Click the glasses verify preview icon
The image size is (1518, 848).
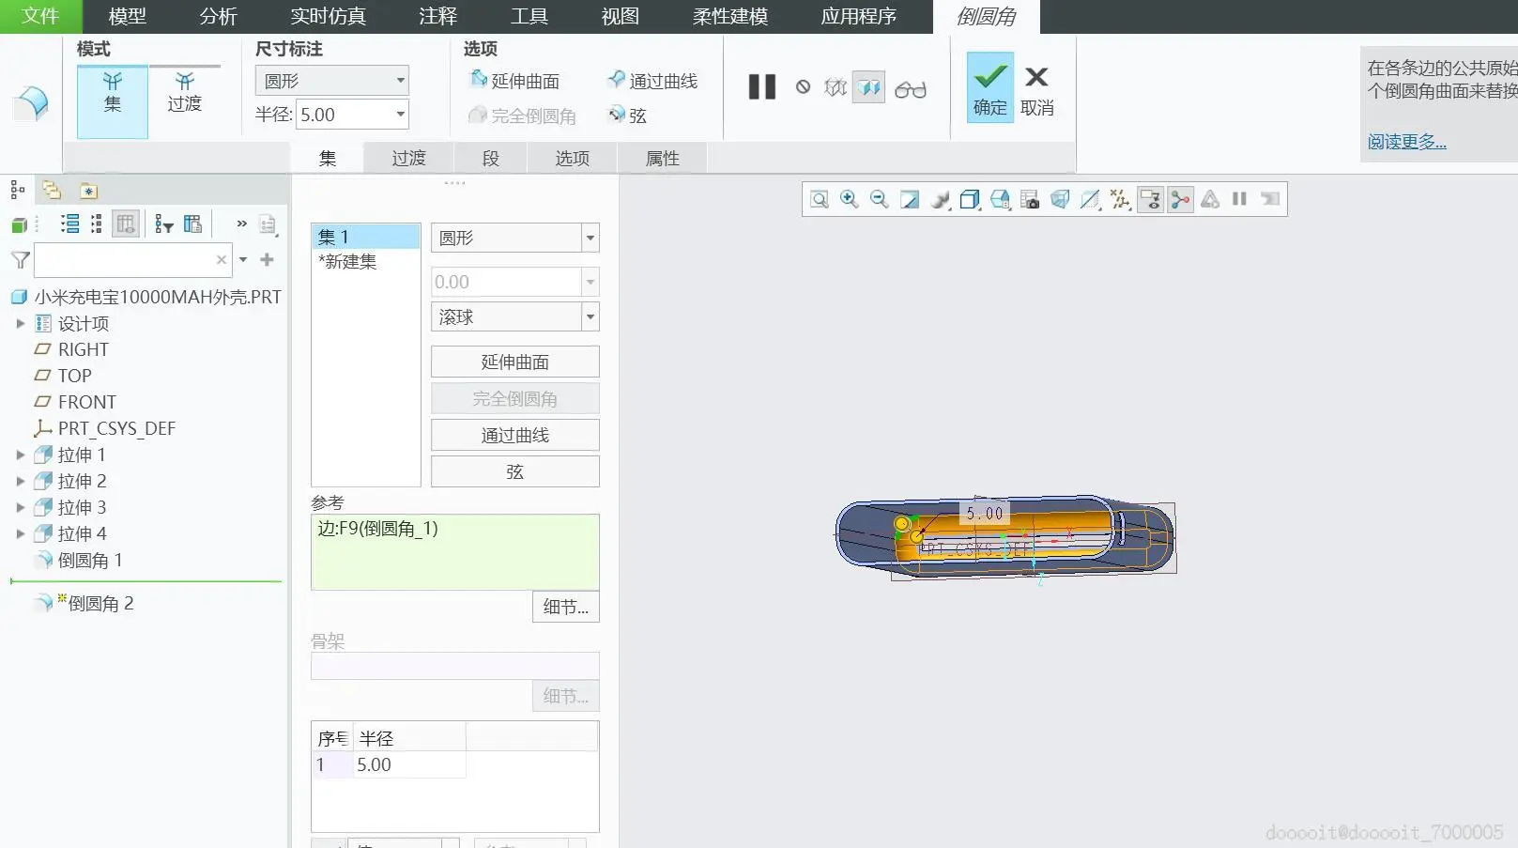(x=910, y=89)
